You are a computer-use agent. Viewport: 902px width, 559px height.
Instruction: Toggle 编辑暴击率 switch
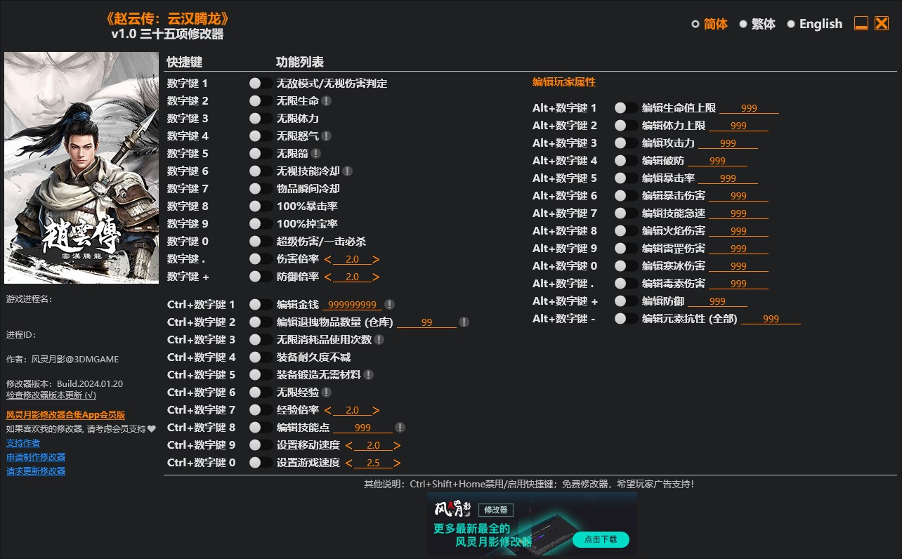pos(626,178)
